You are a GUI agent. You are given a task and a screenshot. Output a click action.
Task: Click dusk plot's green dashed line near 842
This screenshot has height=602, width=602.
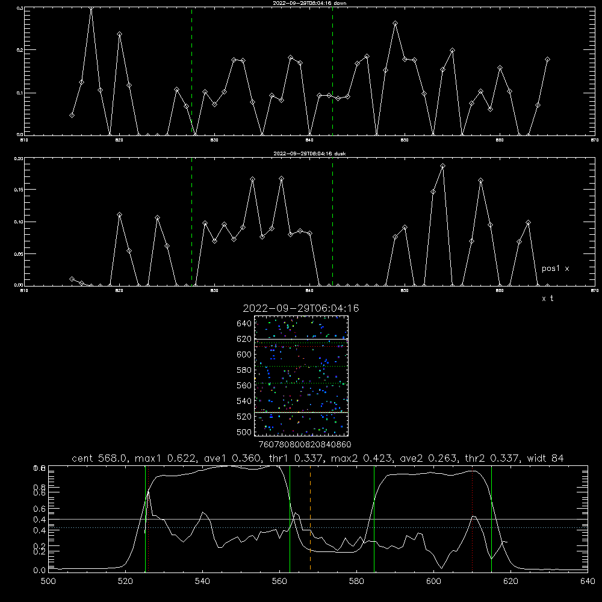tap(332, 222)
